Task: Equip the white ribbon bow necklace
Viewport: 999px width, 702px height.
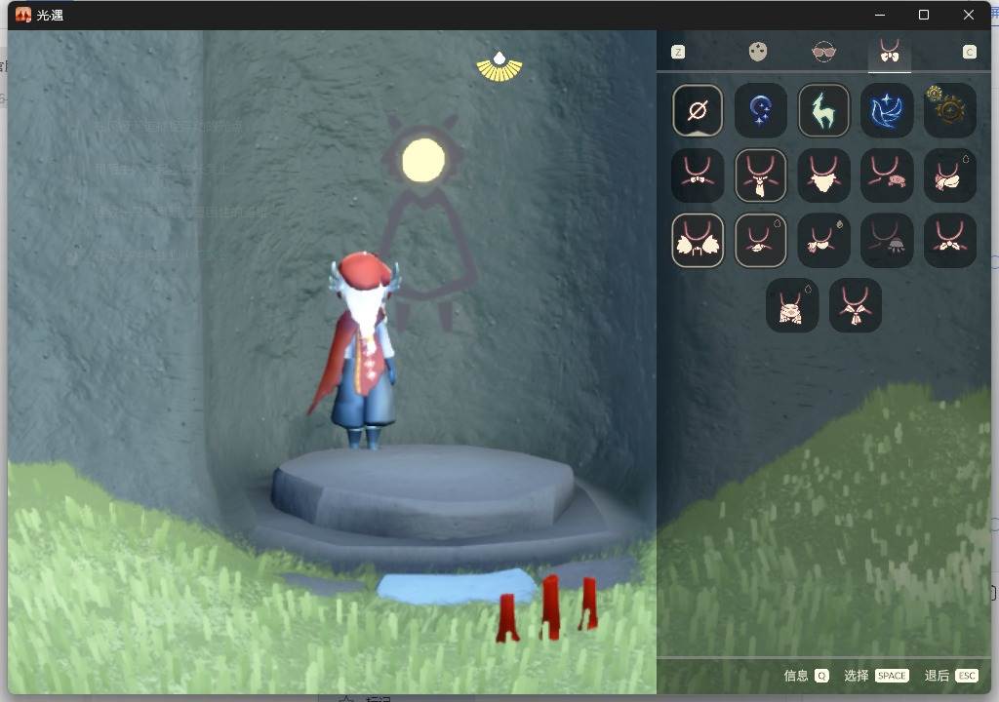Action: click(950, 240)
